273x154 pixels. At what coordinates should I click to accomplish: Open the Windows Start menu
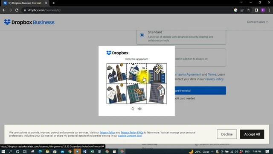(3, 151)
